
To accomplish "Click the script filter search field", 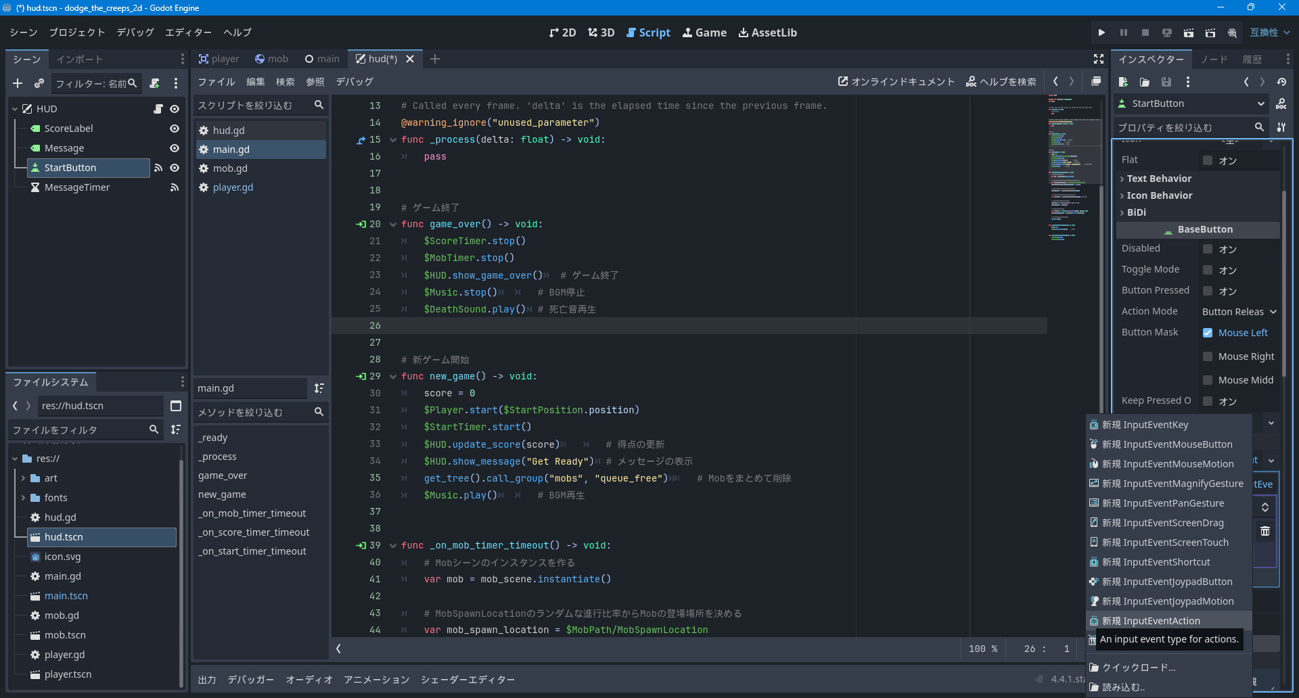I will pyautogui.click(x=260, y=106).
